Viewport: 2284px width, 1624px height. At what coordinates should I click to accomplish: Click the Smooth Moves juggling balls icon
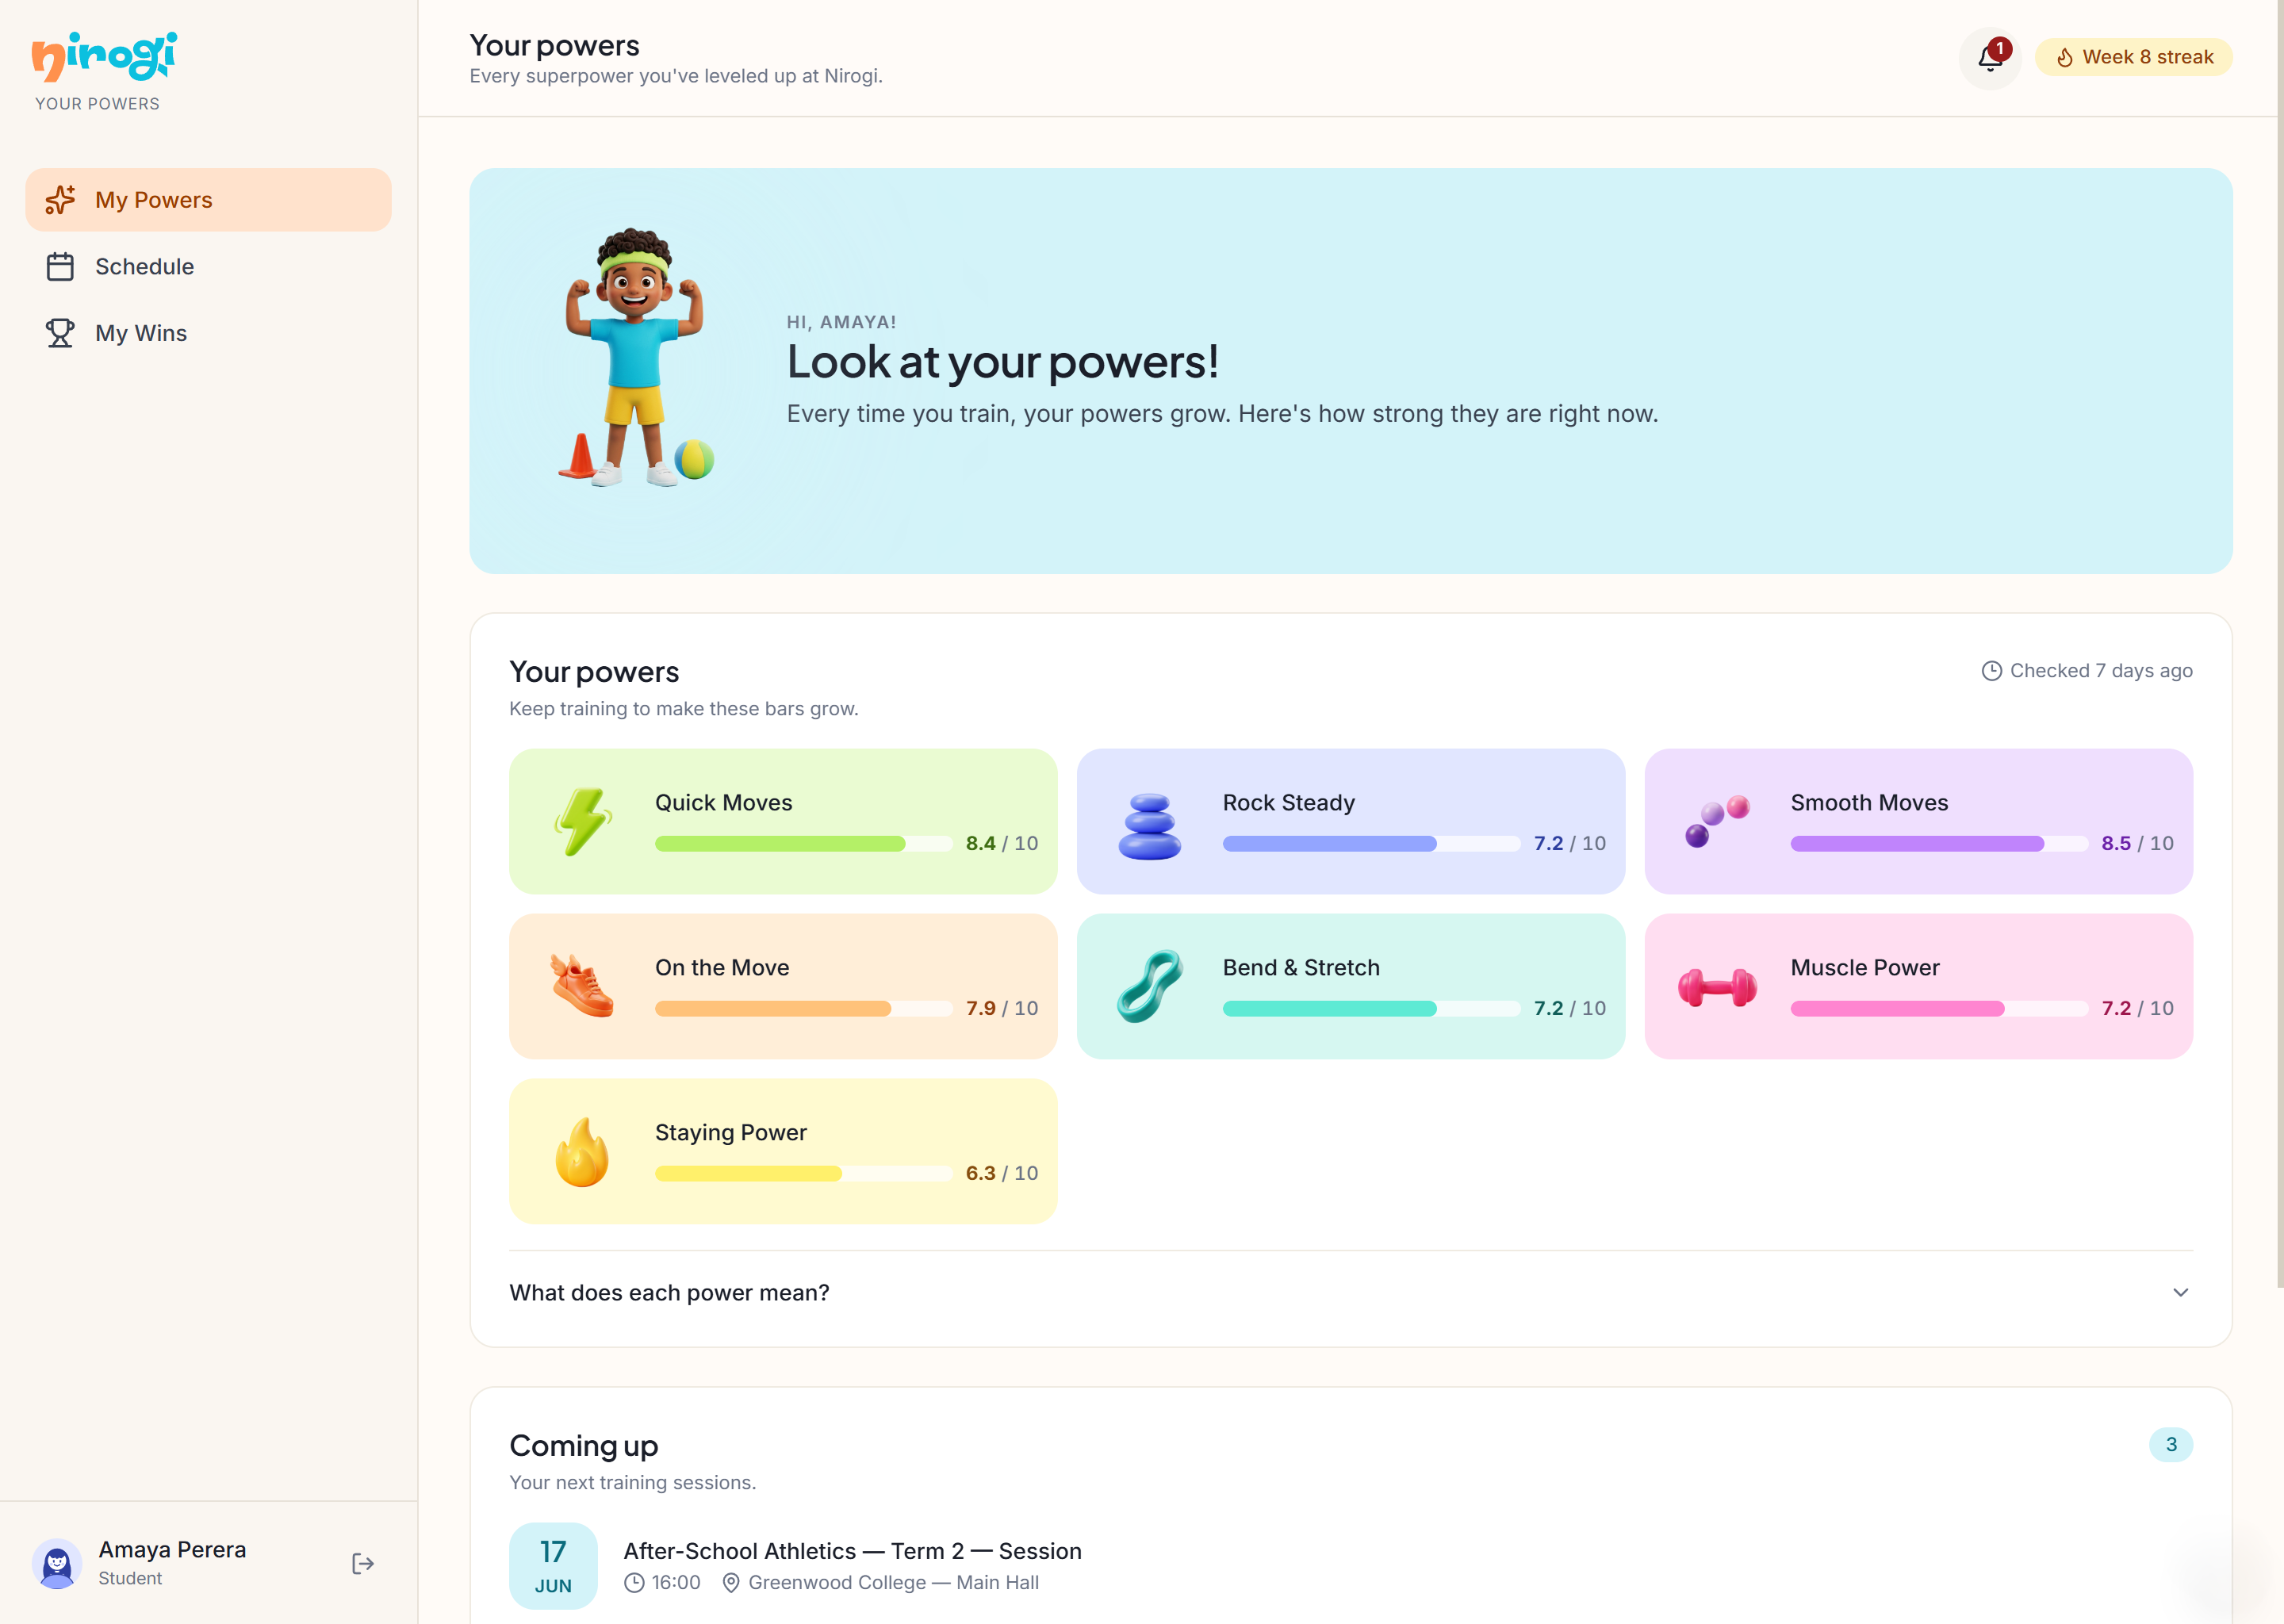point(1717,821)
